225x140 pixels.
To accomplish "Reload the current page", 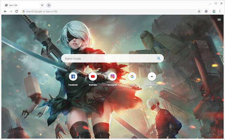I will 17,12.
